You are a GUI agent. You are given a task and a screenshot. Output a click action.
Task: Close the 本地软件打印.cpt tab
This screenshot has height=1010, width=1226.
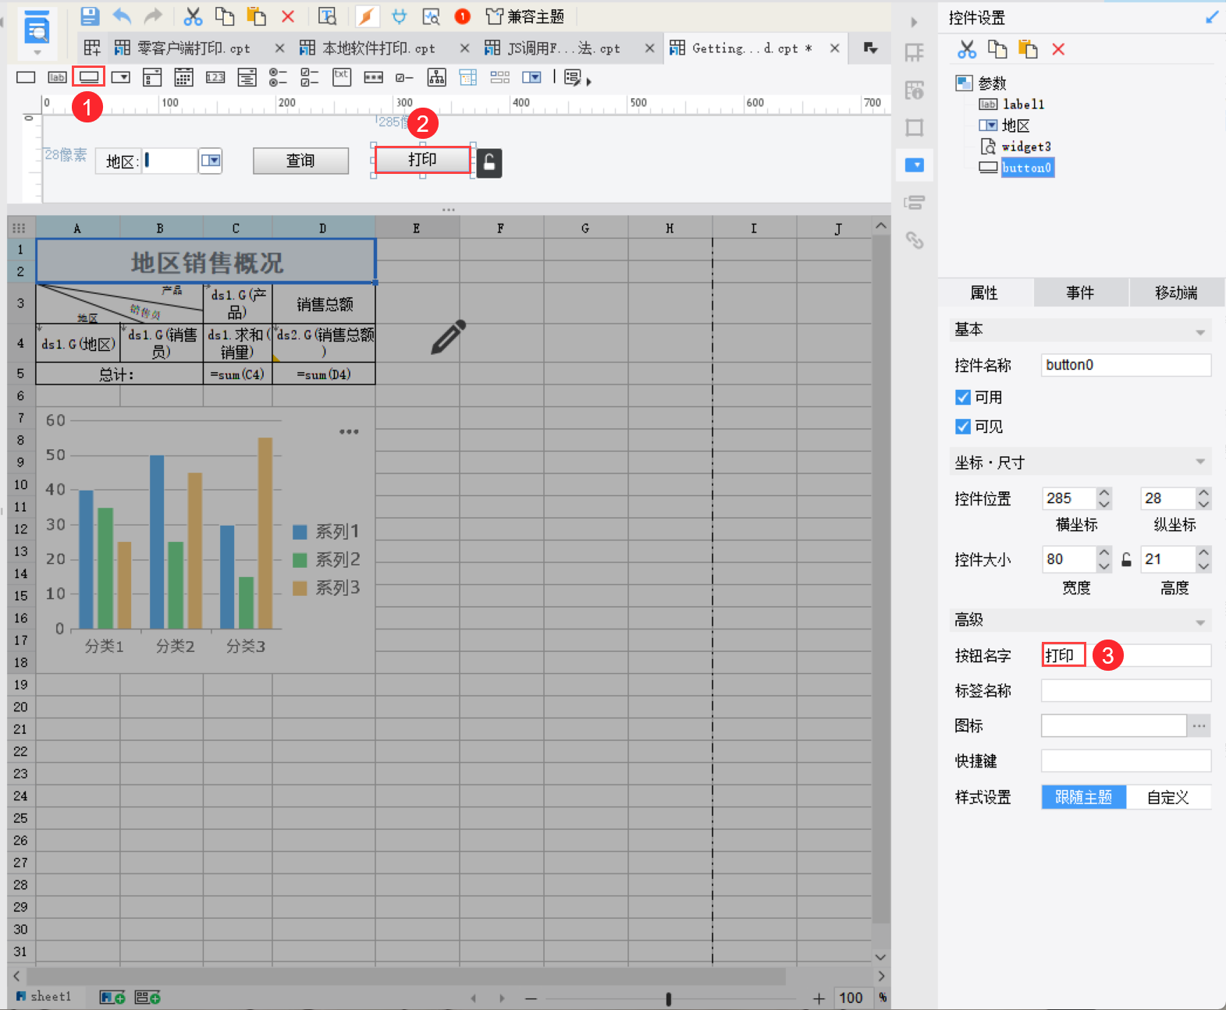point(464,48)
